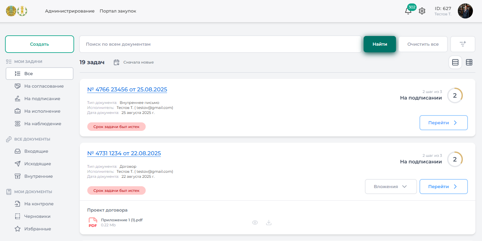Preview the PDF attachment with eye icon

click(255, 223)
